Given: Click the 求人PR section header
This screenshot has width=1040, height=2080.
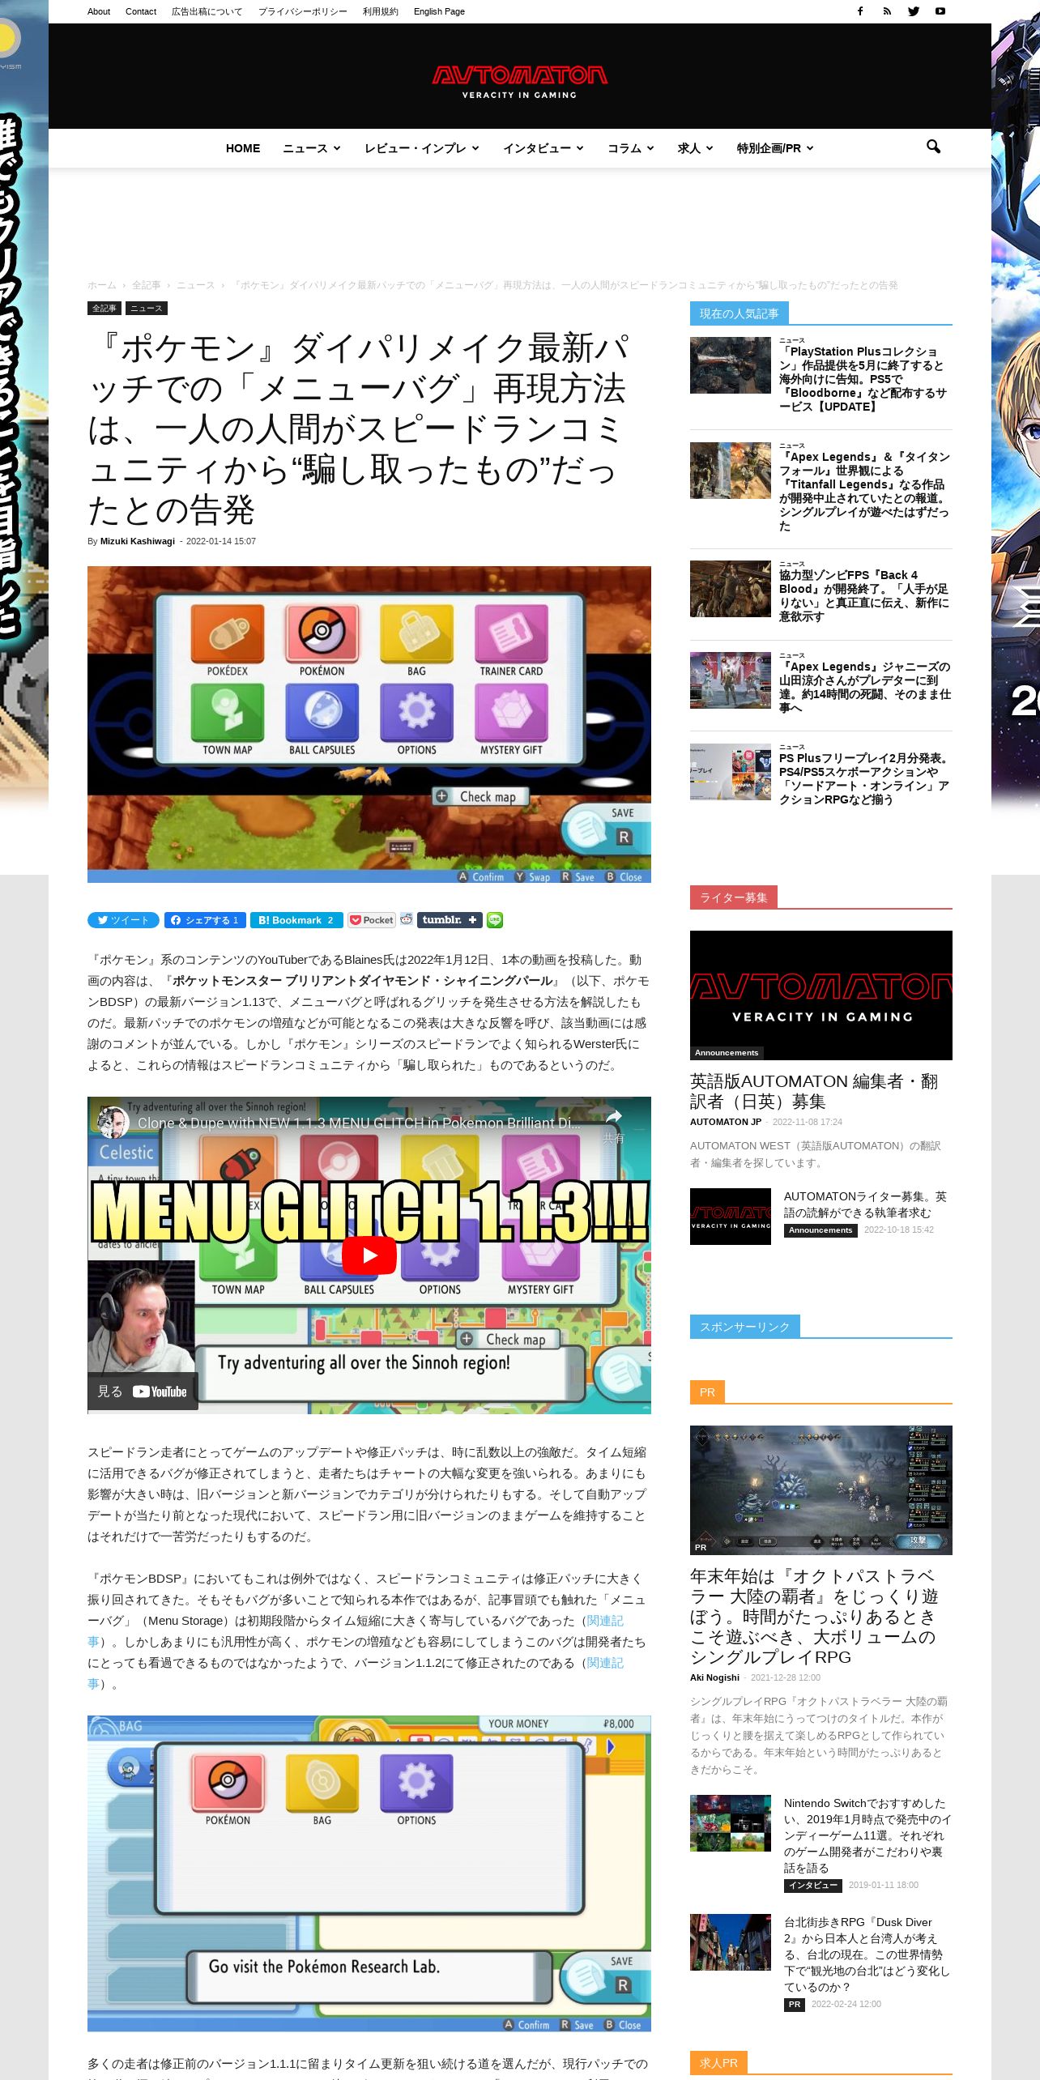Looking at the screenshot, I should click(719, 2062).
